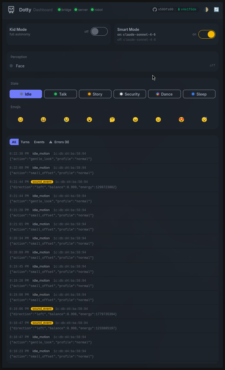Send the neutral face emoji
Viewport: 225px width, 370px height.
point(158,120)
